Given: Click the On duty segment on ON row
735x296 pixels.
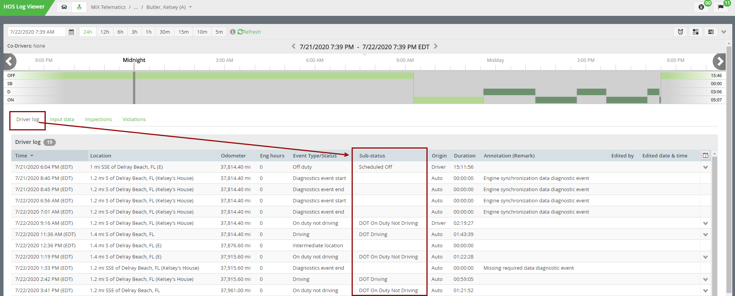Looking at the screenshot, I should [448, 100].
